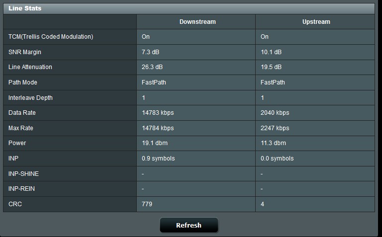
Task: Select downstream max rate 14784 kbps
Action: (158, 128)
